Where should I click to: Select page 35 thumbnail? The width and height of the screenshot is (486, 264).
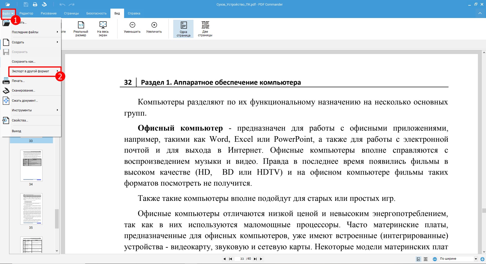pos(31,209)
